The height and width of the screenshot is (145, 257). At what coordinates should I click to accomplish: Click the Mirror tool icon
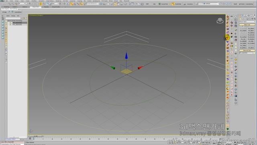coord(101,4)
